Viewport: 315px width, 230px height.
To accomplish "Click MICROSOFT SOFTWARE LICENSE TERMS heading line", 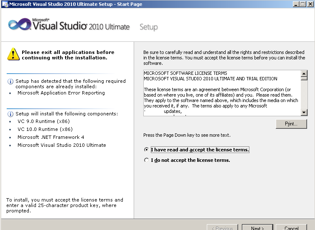I will (x=185, y=73).
